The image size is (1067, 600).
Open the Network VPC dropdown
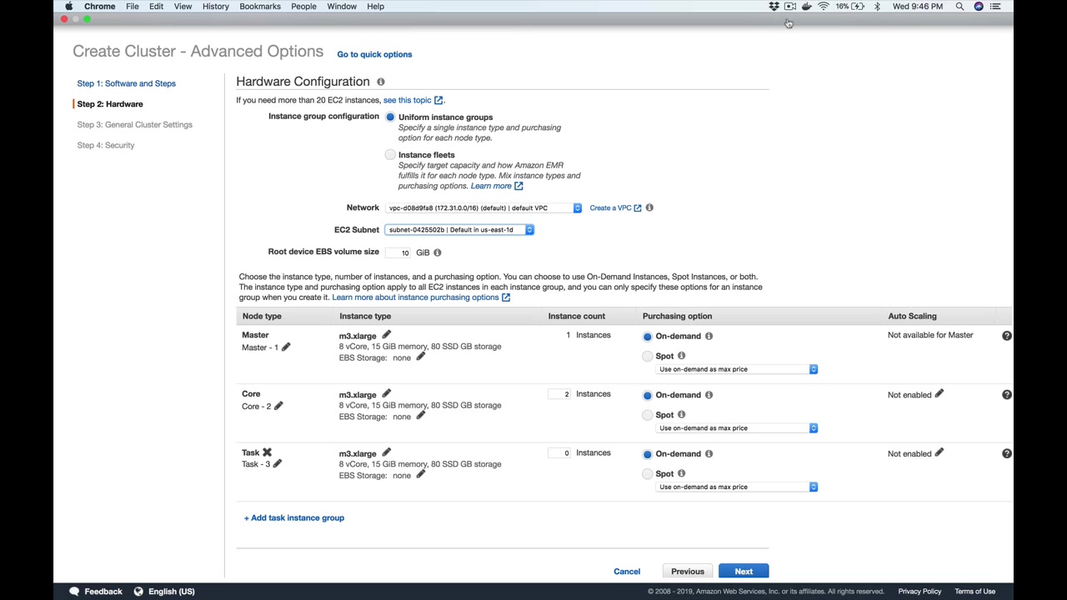click(483, 208)
